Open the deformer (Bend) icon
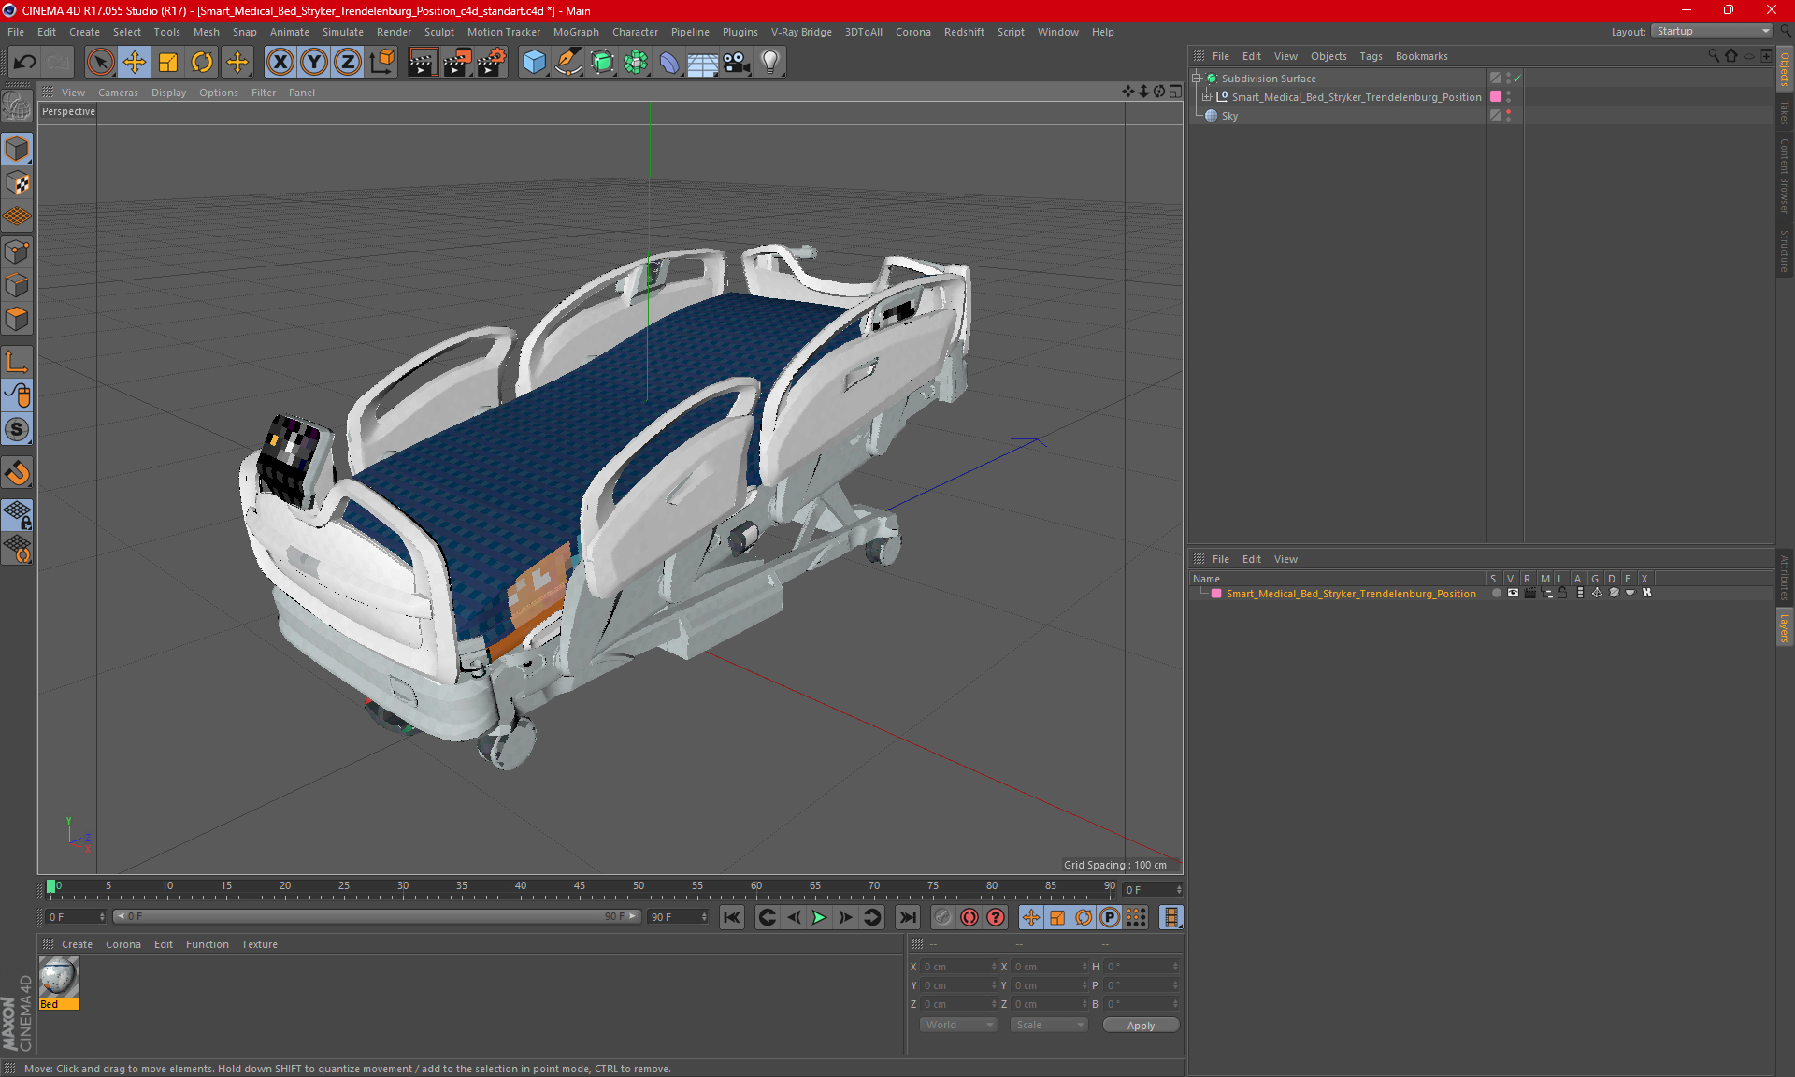Image resolution: width=1795 pixels, height=1077 pixels. tap(669, 63)
